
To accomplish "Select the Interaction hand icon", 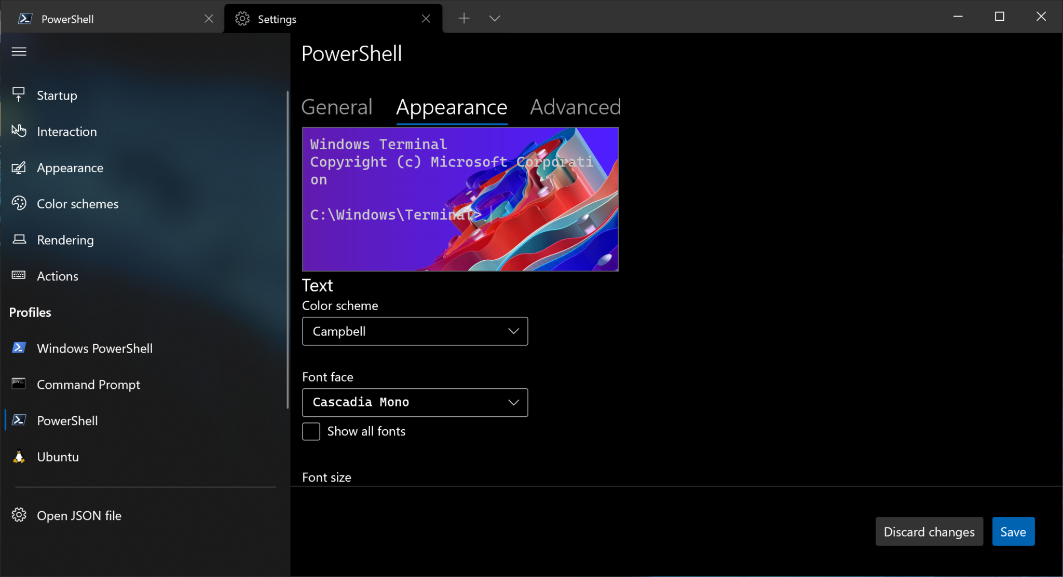I will click(x=19, y=131).
